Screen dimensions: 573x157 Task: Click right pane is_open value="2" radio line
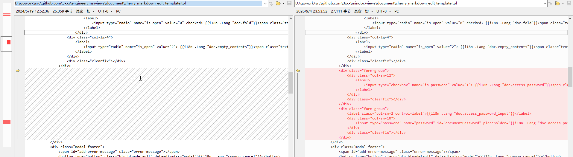coord(466,47)
